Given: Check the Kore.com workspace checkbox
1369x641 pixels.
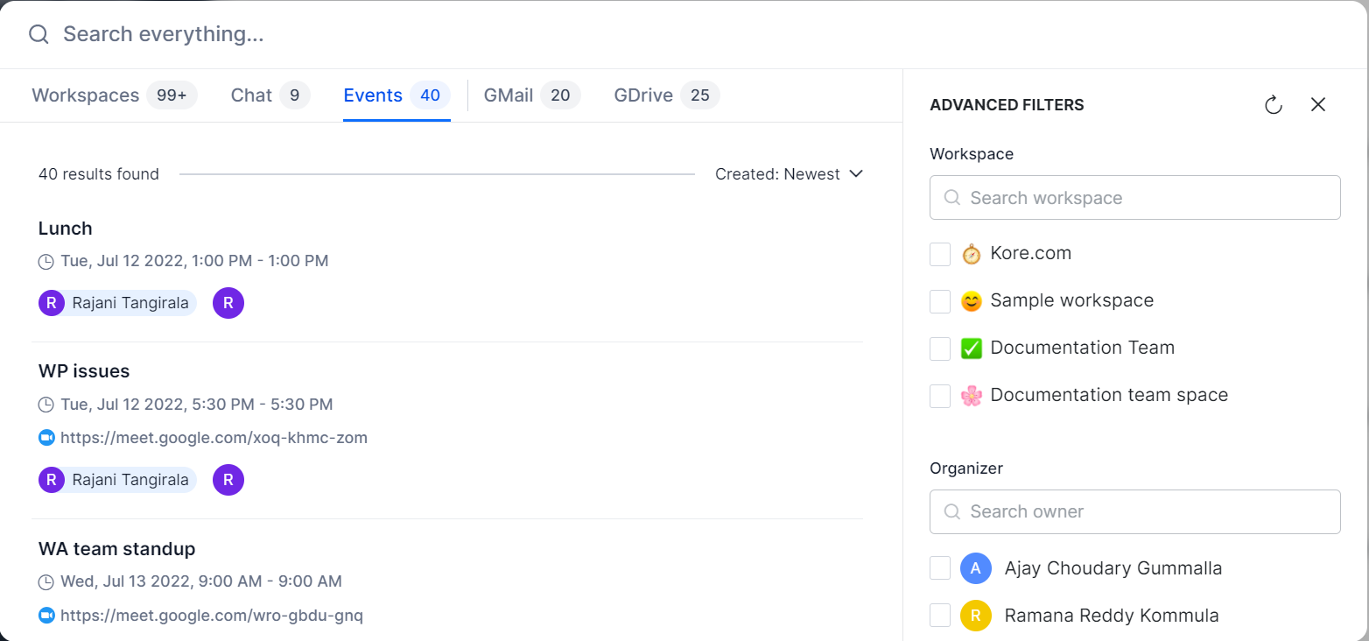Looking at the screenshot, I should (940, 254).
